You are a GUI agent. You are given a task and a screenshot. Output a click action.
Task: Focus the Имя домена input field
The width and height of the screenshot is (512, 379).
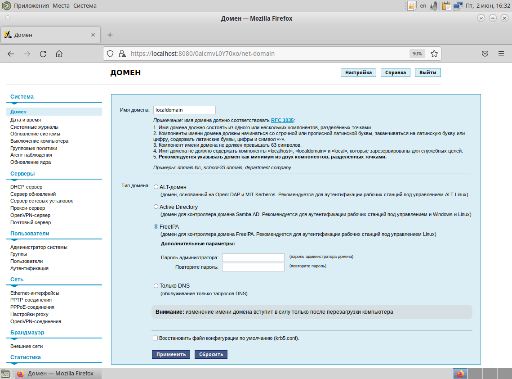pyautogui.click(x=184, y=110)
